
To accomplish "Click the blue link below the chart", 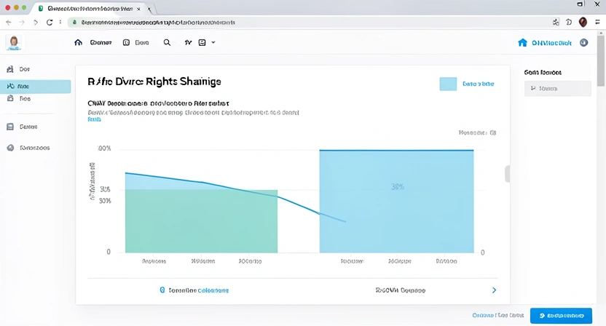I will (x=194, y=290).
